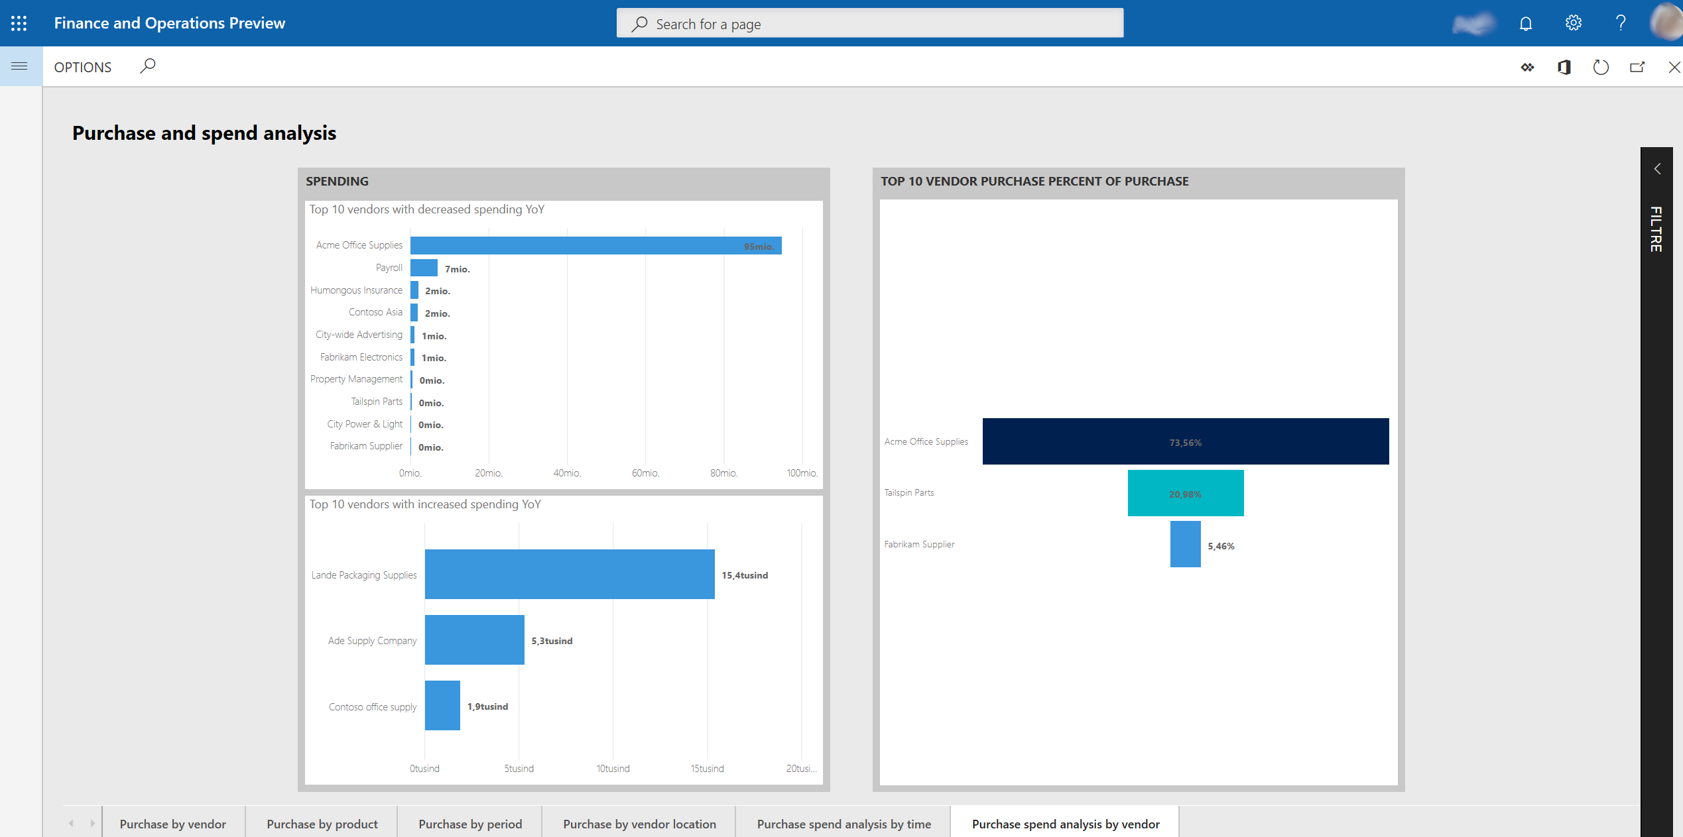1683x837 pixels.
Task: Click the refresh/reload icon
Action: click(x=1600, y=66)
